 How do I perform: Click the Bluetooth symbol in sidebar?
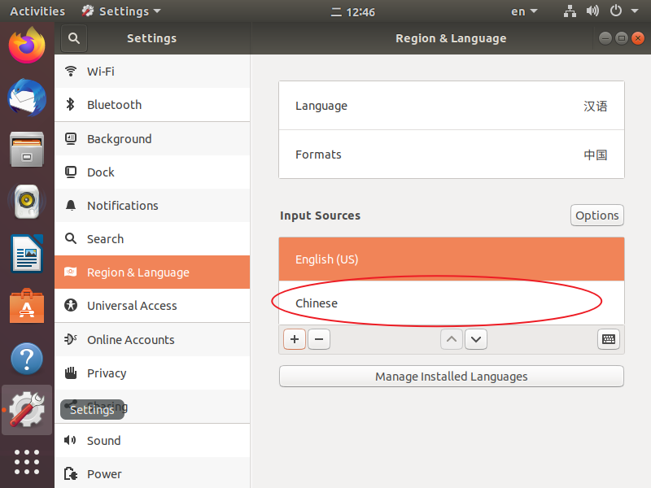click(x=71, y=105)
